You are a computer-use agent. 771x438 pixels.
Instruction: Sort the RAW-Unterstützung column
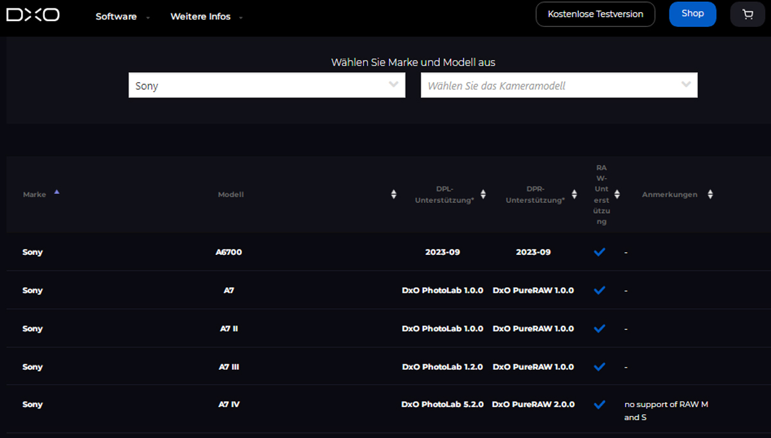coord(617,195)
